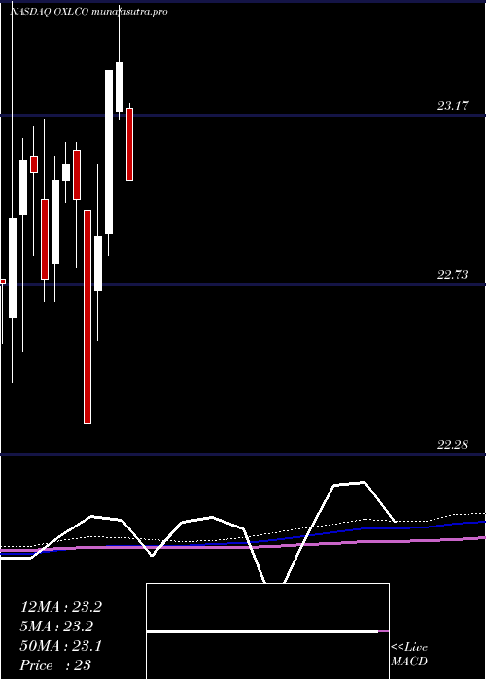The height and width of the screenshot is (680, 486).
Task: Click the NASDAQ OXLCO munafasutra.pro title
Action: [88, 12]
